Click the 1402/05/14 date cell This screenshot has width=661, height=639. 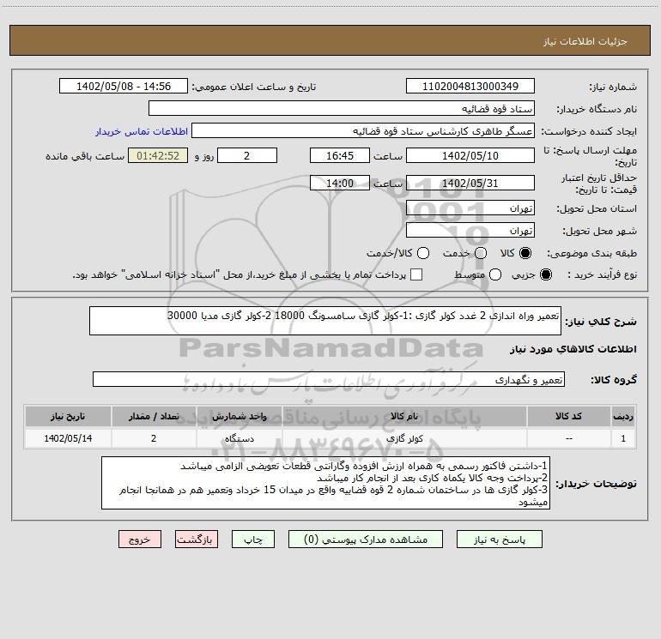tap(68, 438)
